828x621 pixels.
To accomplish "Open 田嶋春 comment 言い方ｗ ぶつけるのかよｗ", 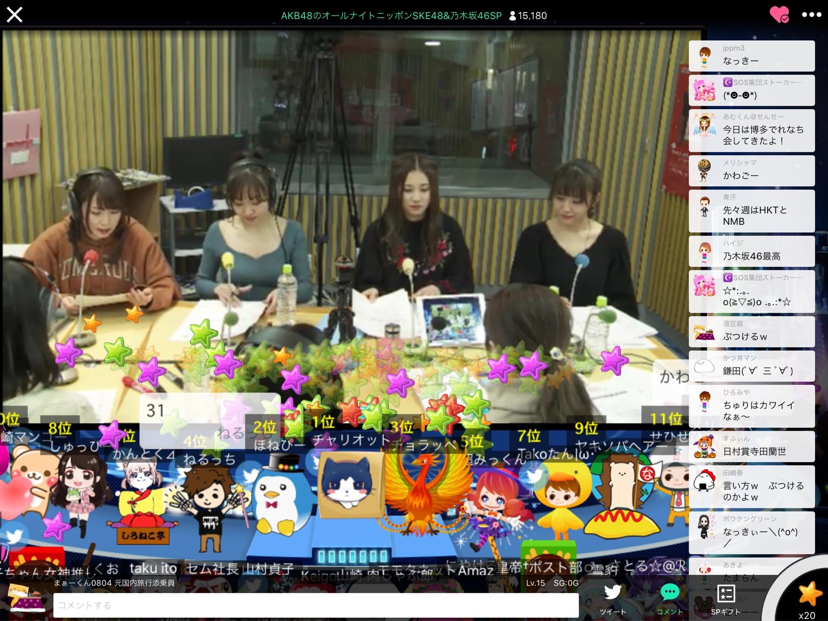I will pos(752,486).
